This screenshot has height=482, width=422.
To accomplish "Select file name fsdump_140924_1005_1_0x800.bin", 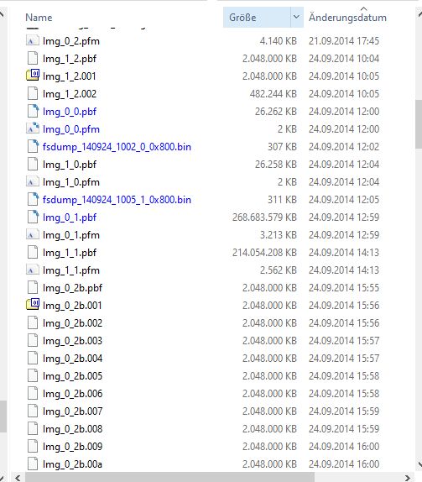I will pos(117,200).
